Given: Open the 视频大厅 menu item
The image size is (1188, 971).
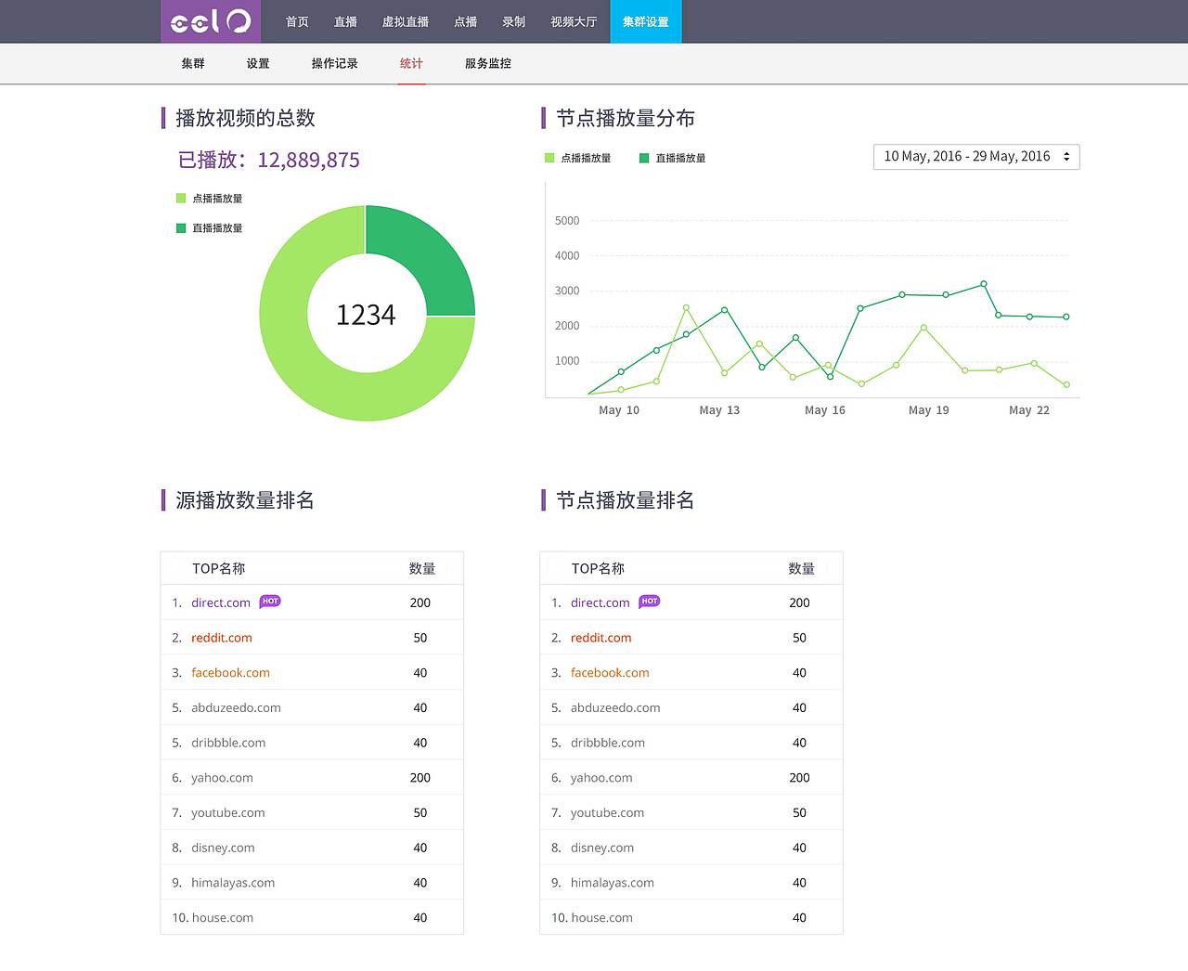Looking at the screenshot, I should click(574, 20).
